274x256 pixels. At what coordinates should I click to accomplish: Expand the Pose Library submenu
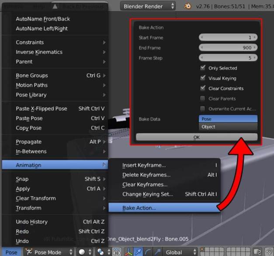55,95
